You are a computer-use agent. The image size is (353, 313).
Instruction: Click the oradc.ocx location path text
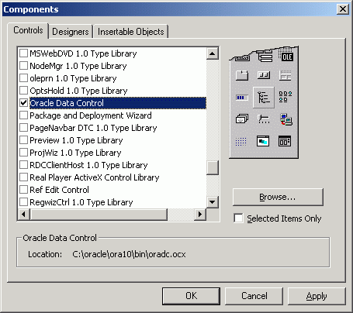tap(129, 254)
